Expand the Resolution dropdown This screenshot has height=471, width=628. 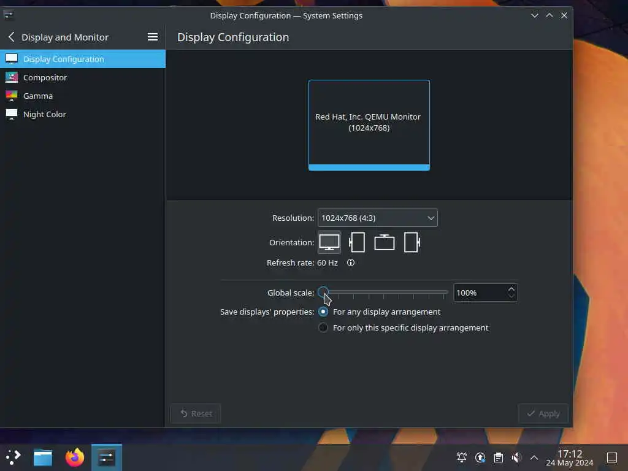(x=377, y=218)
